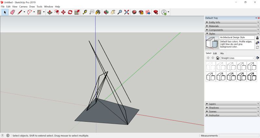Click the user sign-in account icon

click(x=164, y=12)
